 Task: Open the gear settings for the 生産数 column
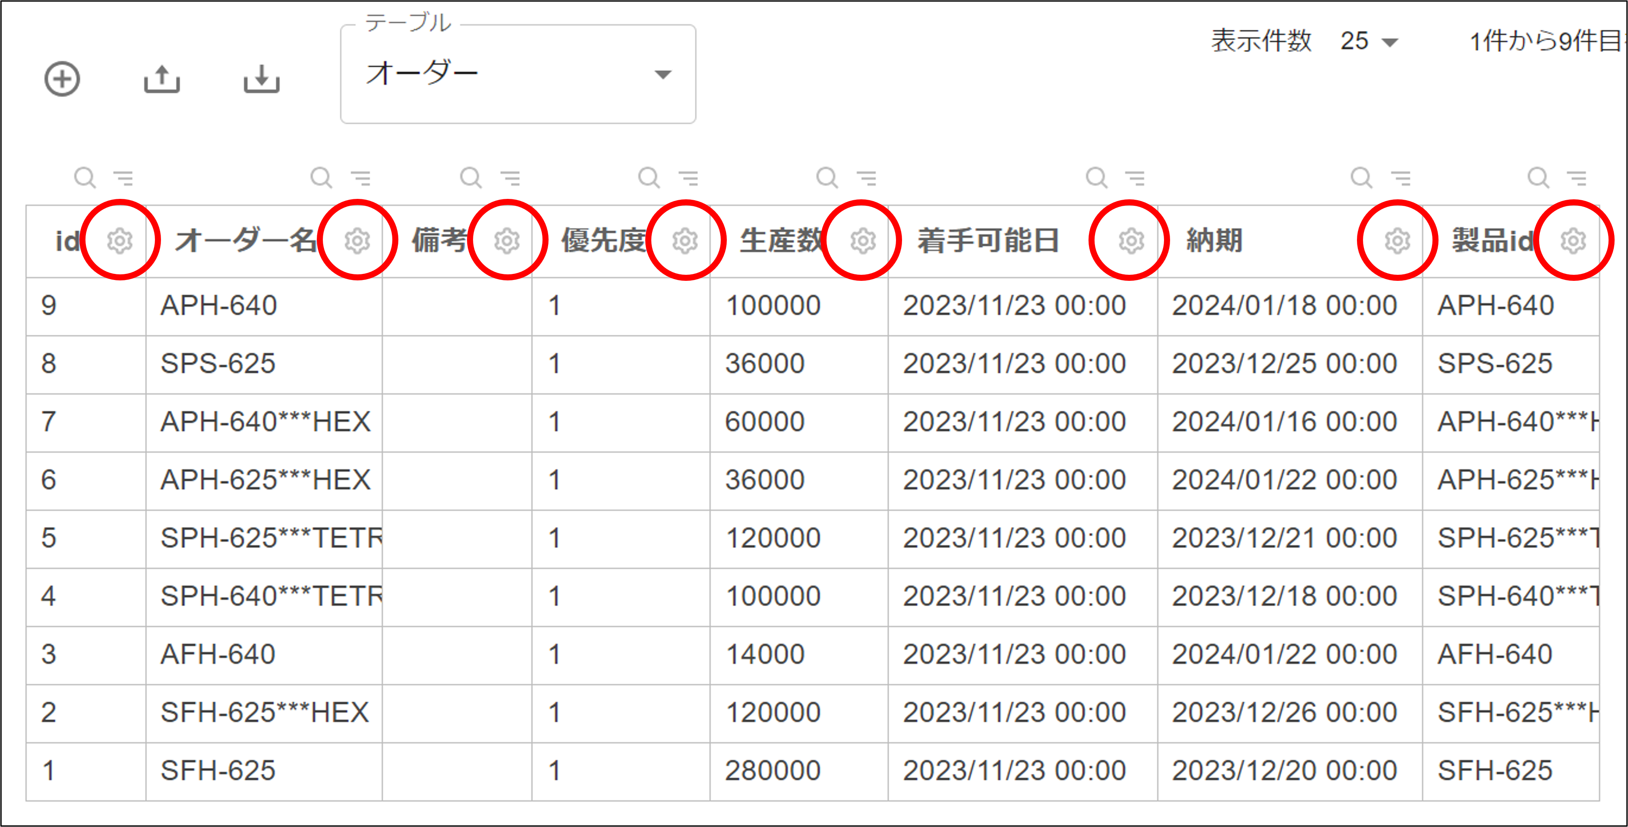[x=863, y=241]
